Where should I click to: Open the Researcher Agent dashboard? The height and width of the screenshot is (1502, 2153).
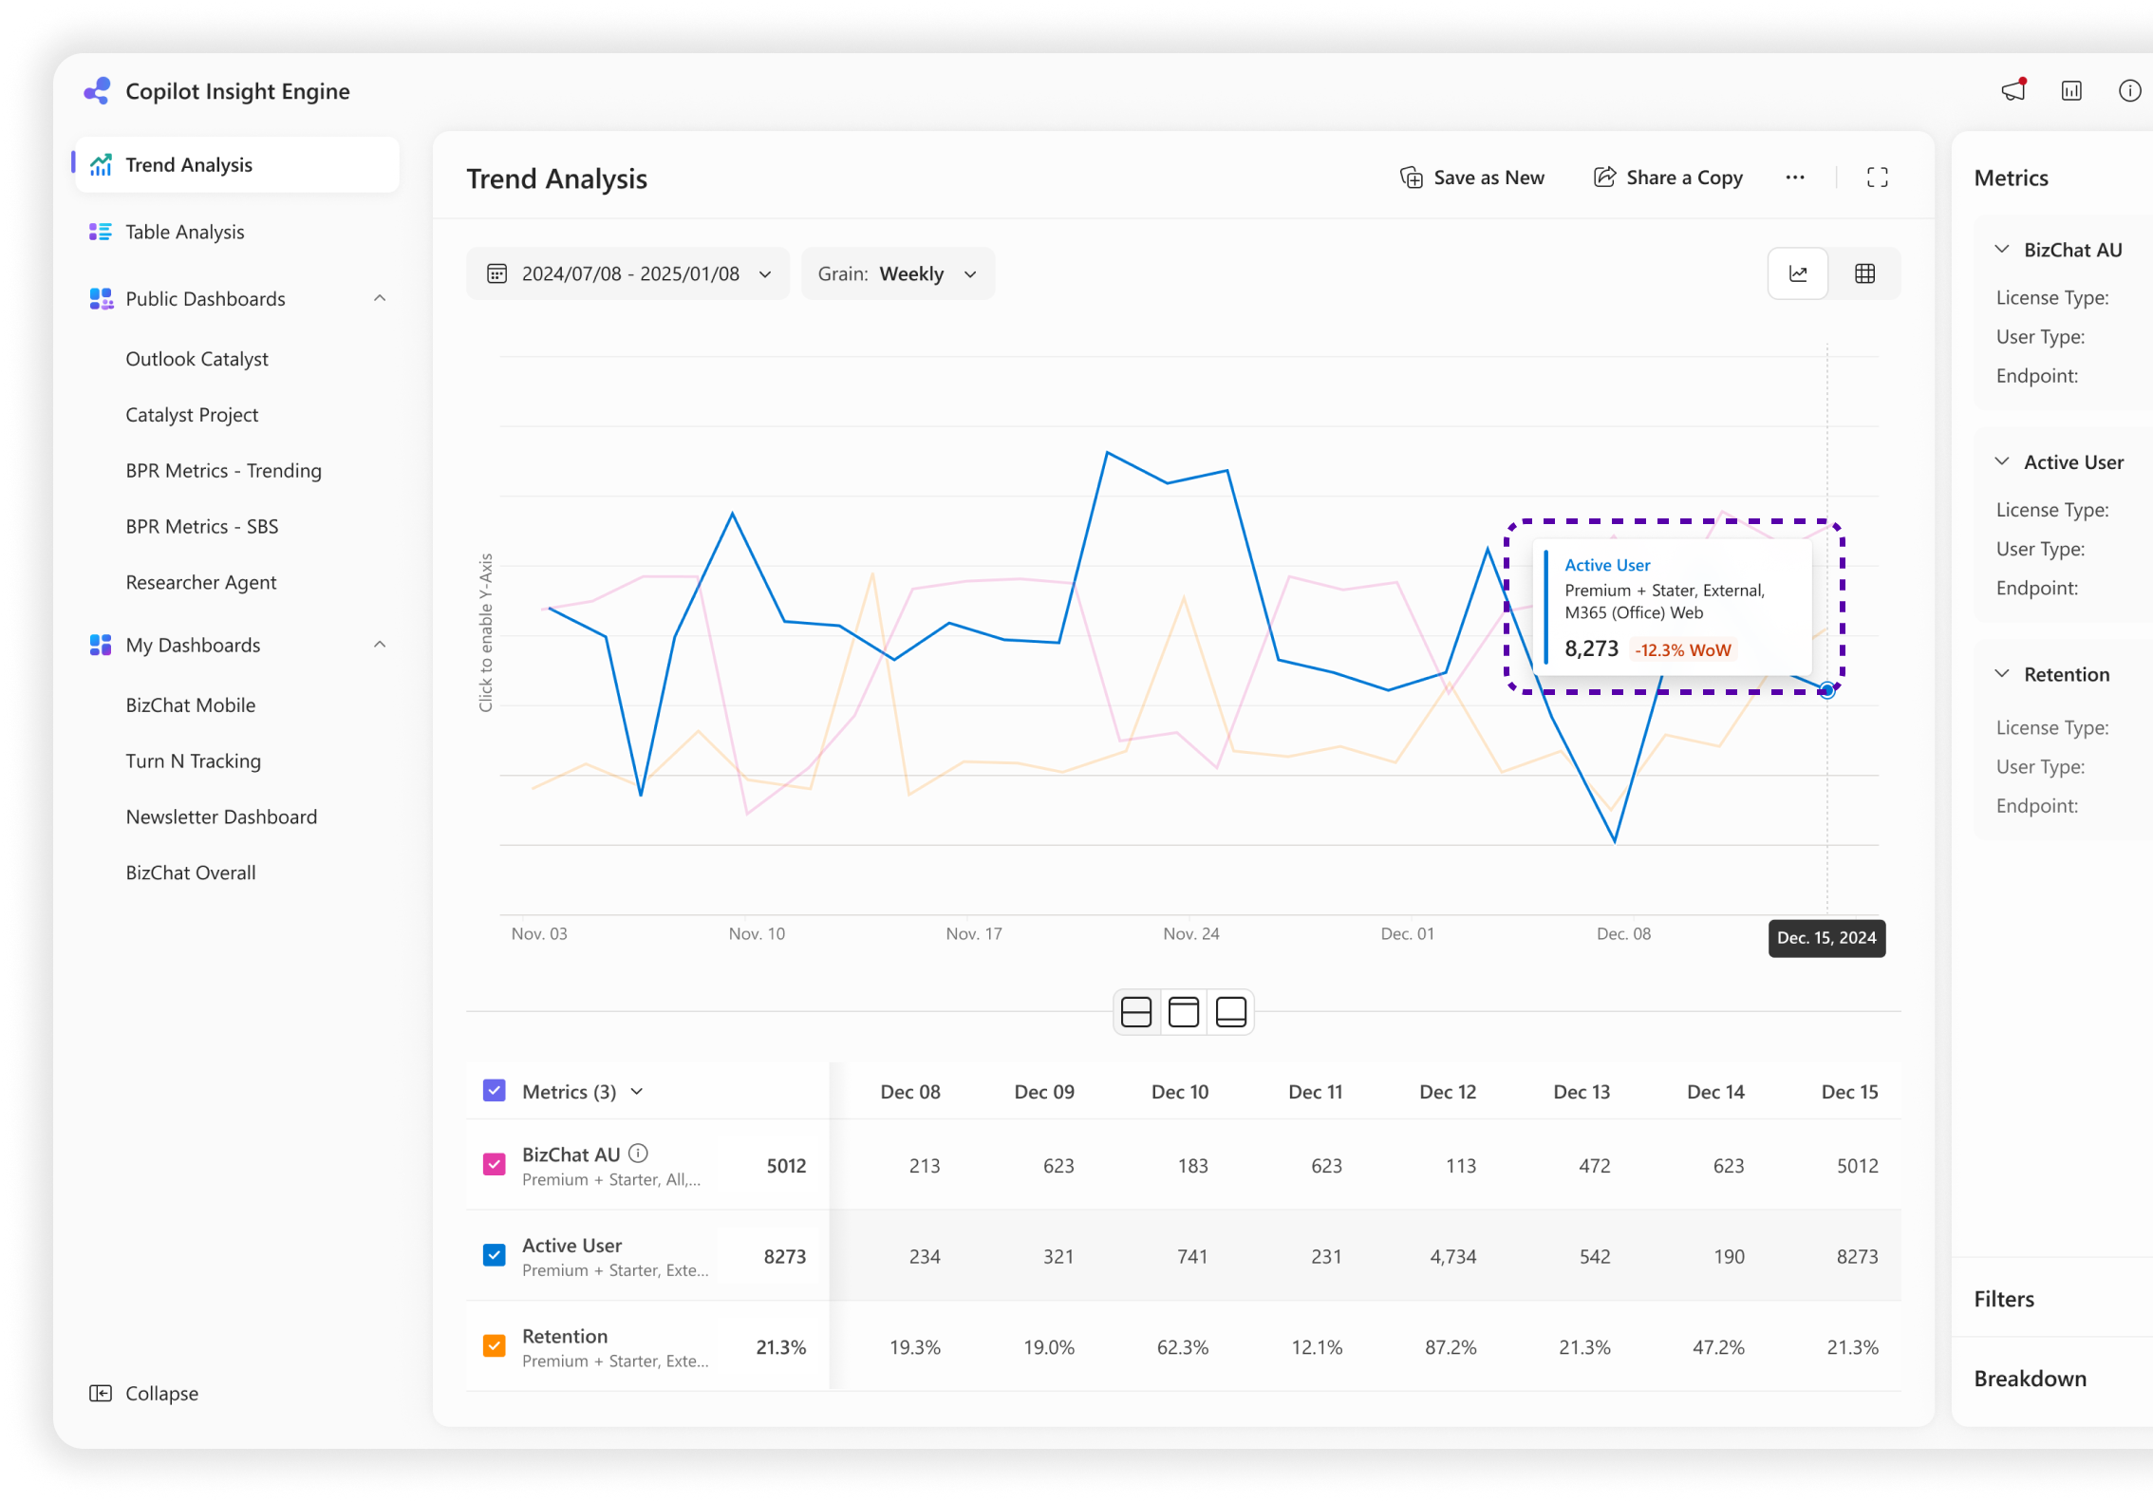tap(201, 583)
